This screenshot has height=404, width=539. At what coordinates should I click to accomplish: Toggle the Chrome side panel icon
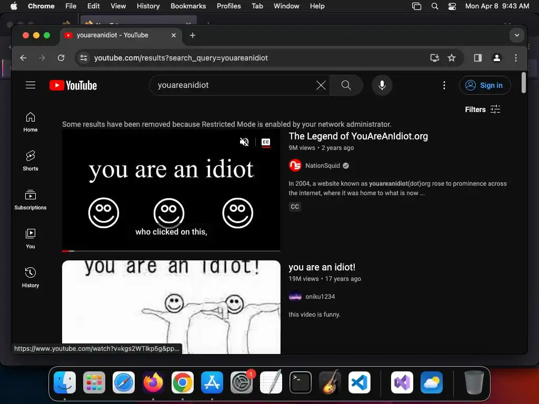point(478,58)
